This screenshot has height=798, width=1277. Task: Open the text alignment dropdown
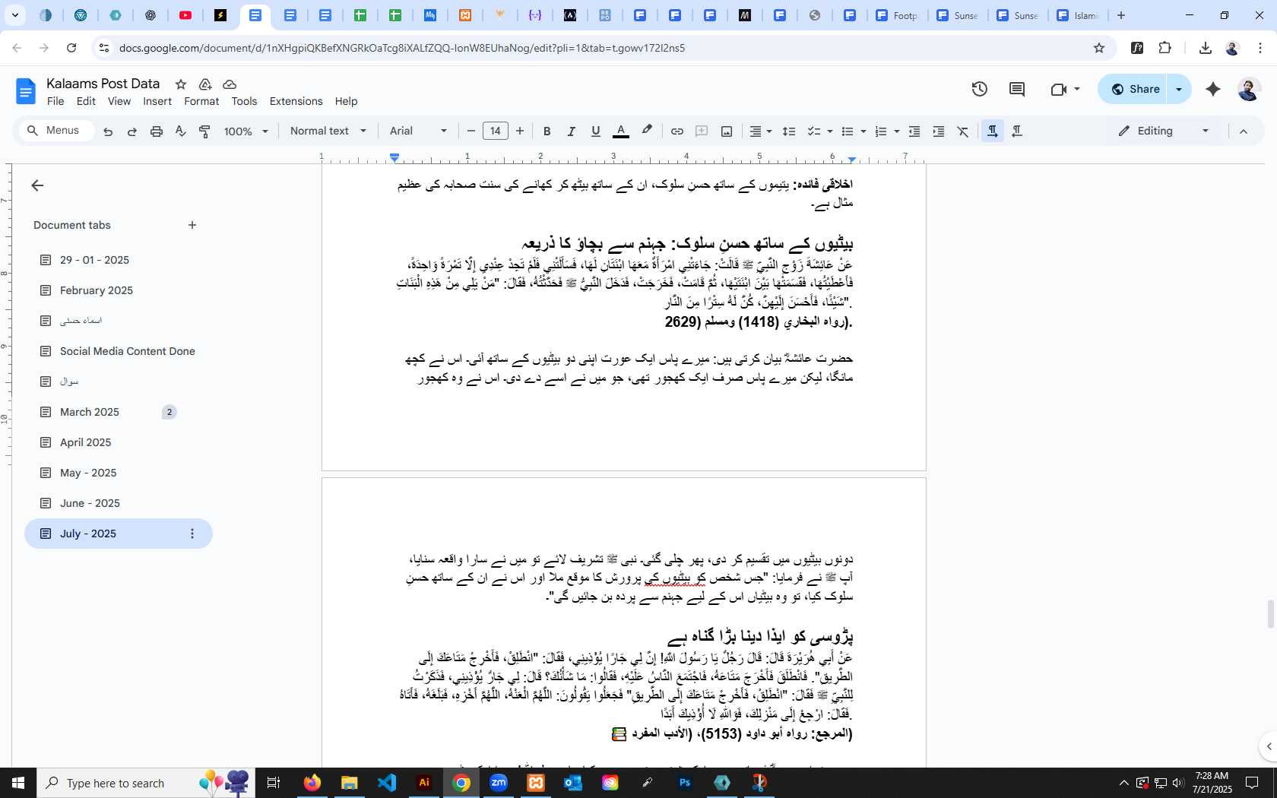[761, 131]
